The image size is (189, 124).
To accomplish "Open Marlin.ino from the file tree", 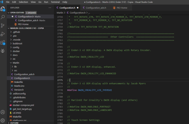I will click(20, 86).
